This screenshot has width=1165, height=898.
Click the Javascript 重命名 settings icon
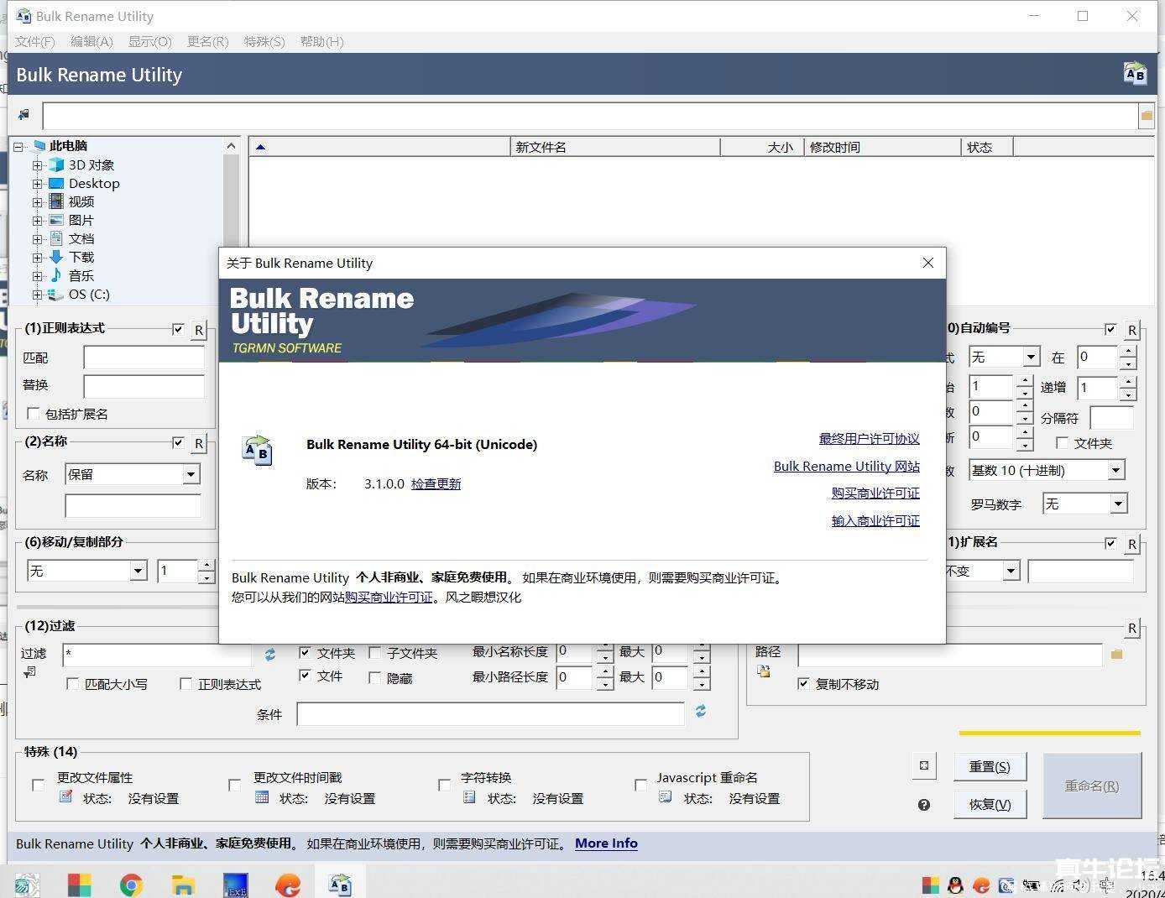[665, 796]
